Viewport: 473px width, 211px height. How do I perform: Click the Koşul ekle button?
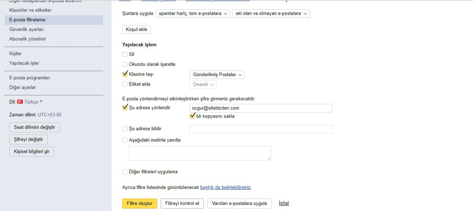[x=137, y=30]
